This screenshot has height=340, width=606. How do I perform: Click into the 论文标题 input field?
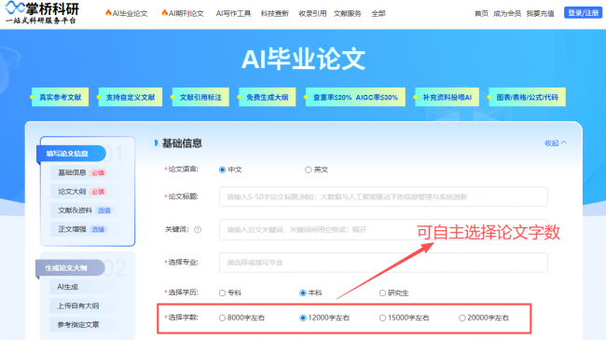[x=383, y=197]
